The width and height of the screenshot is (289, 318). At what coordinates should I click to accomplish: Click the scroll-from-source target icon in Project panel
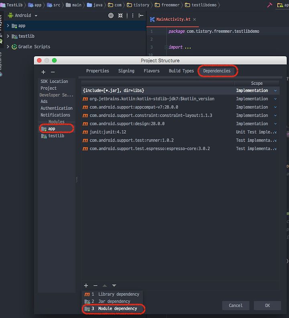(111, 15)
